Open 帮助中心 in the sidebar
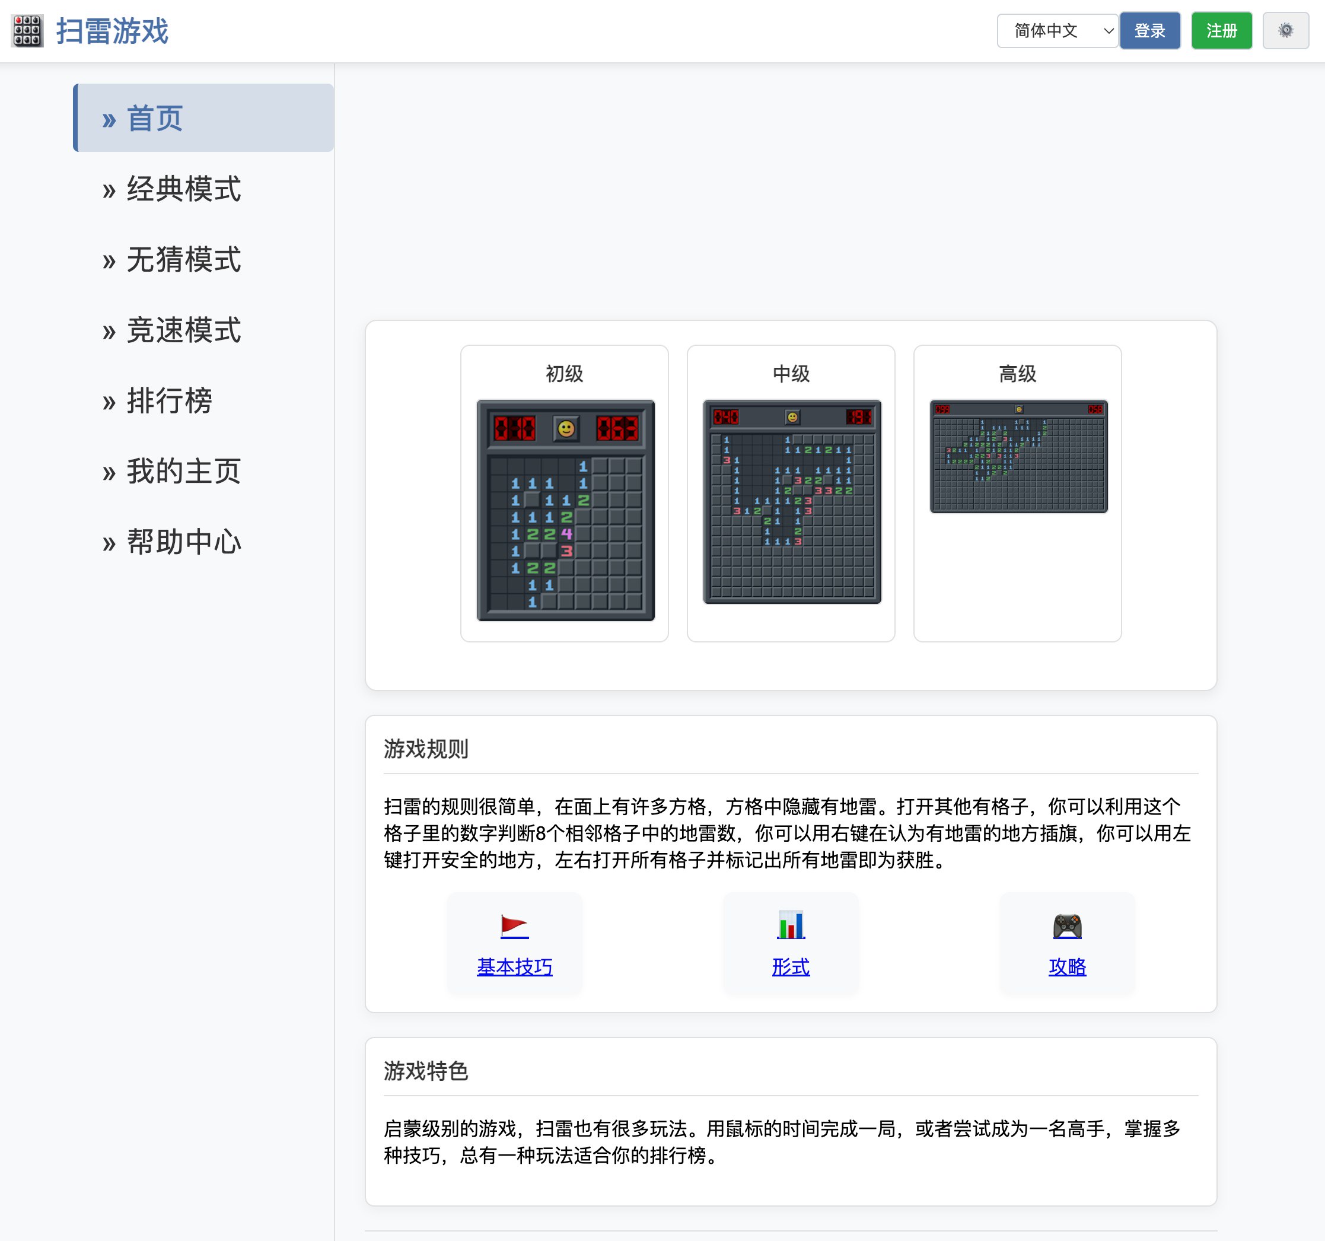Screen dimensions: 1325x1241 point(183,541)
